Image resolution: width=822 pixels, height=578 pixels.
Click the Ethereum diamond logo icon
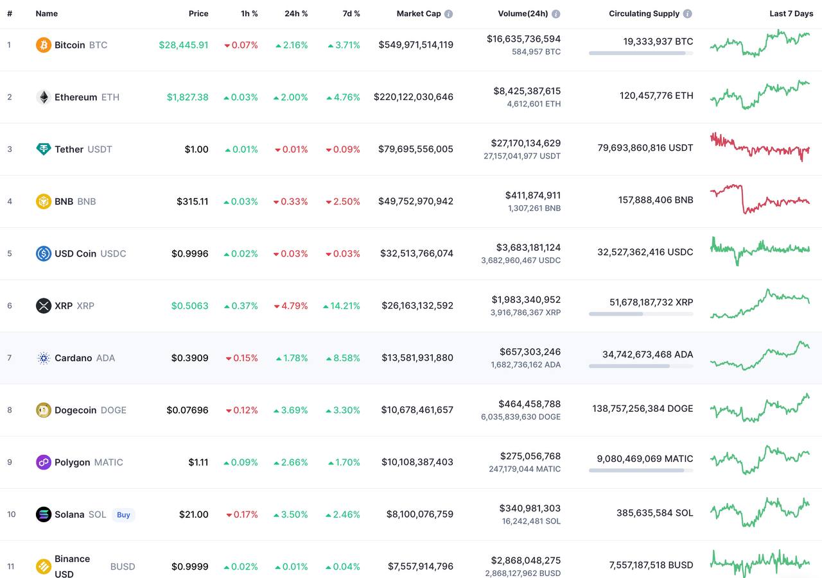tap(44, 97)
